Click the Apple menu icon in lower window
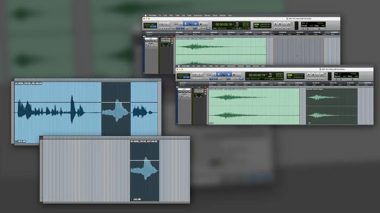 click(x=179, y=66)
